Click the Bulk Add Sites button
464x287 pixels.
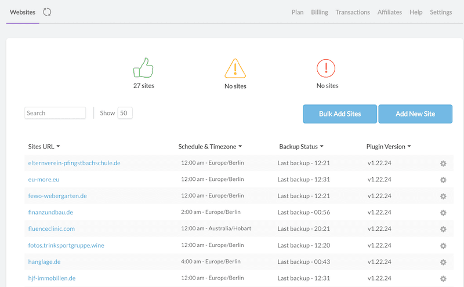(x=340, y=114)
